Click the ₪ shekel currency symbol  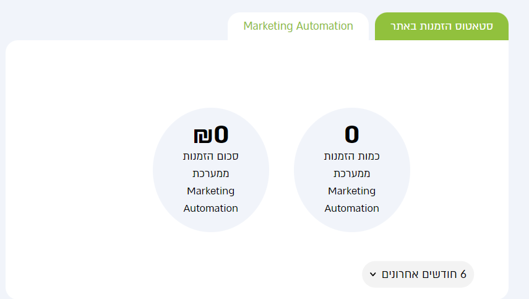(x=203, y=136)
